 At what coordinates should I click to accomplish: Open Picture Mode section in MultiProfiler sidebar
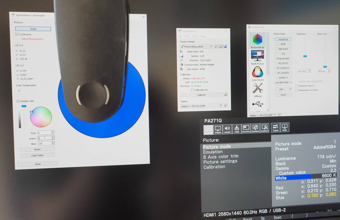[257, 41]
